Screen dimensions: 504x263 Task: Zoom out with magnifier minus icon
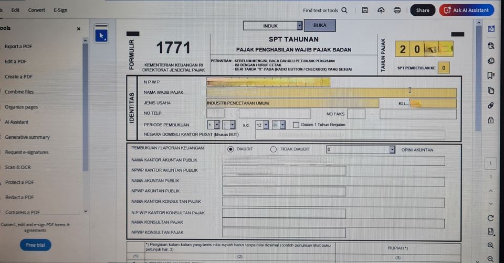pos(490,259)
